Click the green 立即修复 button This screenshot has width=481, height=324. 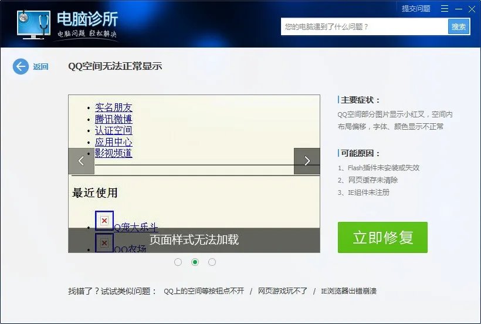[382, 238]
